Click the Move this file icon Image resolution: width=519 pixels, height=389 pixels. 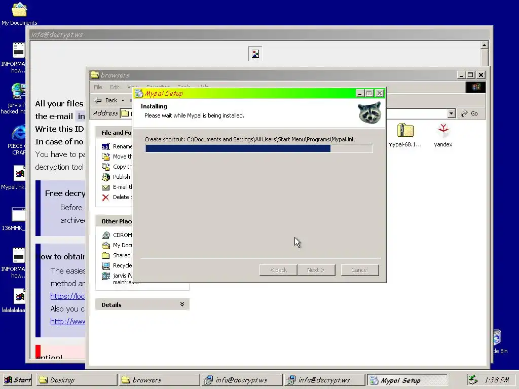click(105, 157)
